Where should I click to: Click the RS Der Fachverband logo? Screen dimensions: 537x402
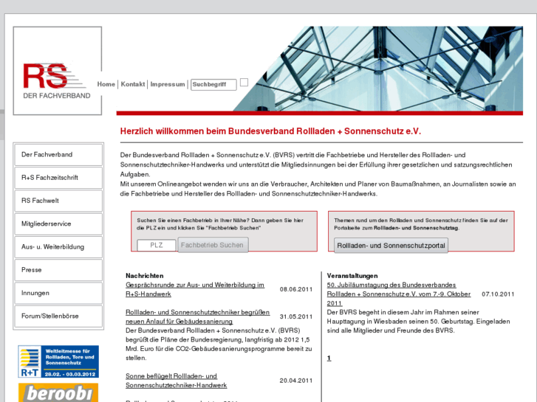click(57, 71)
